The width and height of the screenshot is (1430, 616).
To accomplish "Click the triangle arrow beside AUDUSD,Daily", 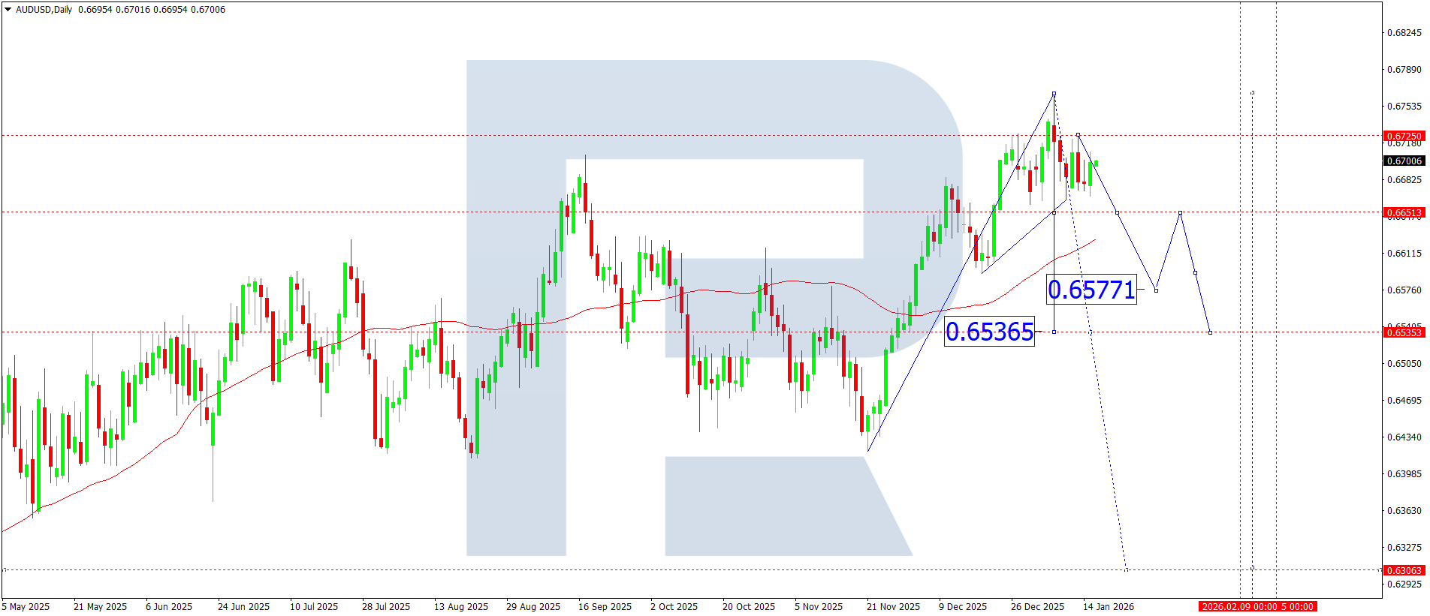I will [x=8, y=10].
